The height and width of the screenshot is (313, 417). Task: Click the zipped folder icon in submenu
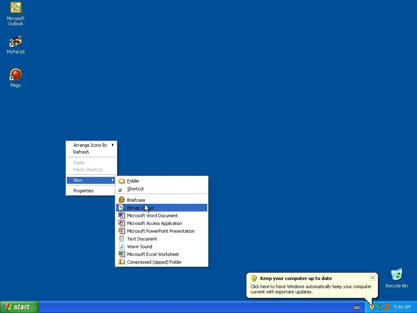[x=121, y=262]
